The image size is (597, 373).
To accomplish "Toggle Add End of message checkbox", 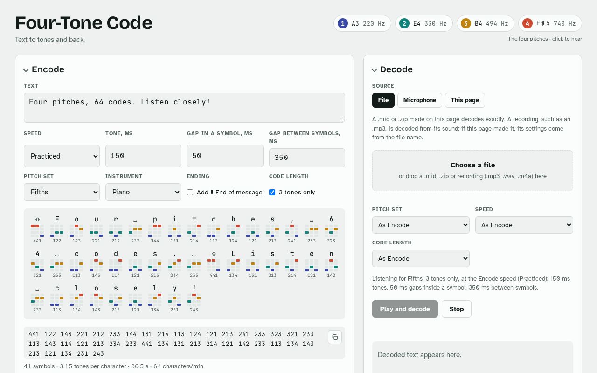I will coord(190,192).
